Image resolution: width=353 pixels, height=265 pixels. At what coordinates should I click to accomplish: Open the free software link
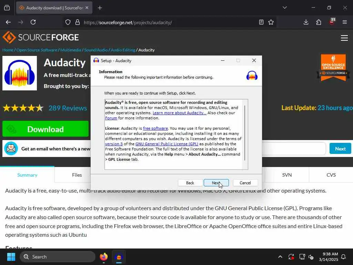click(x=155, y=128)
